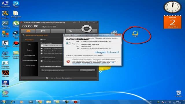Open 'How to Record iTunes Videos' link

61,78
